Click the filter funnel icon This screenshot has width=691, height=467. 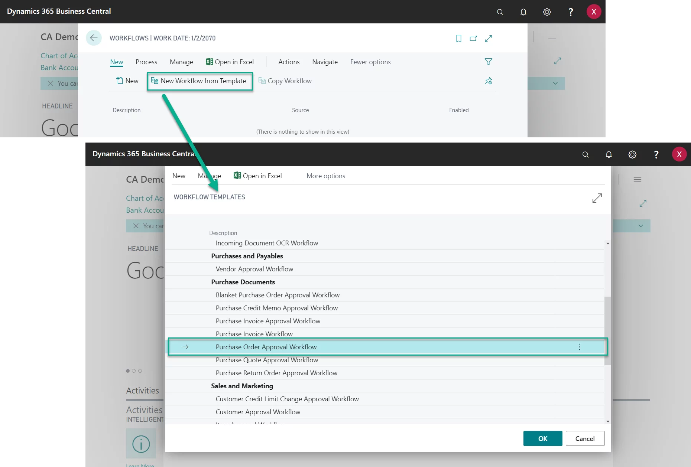pos(488,62)
